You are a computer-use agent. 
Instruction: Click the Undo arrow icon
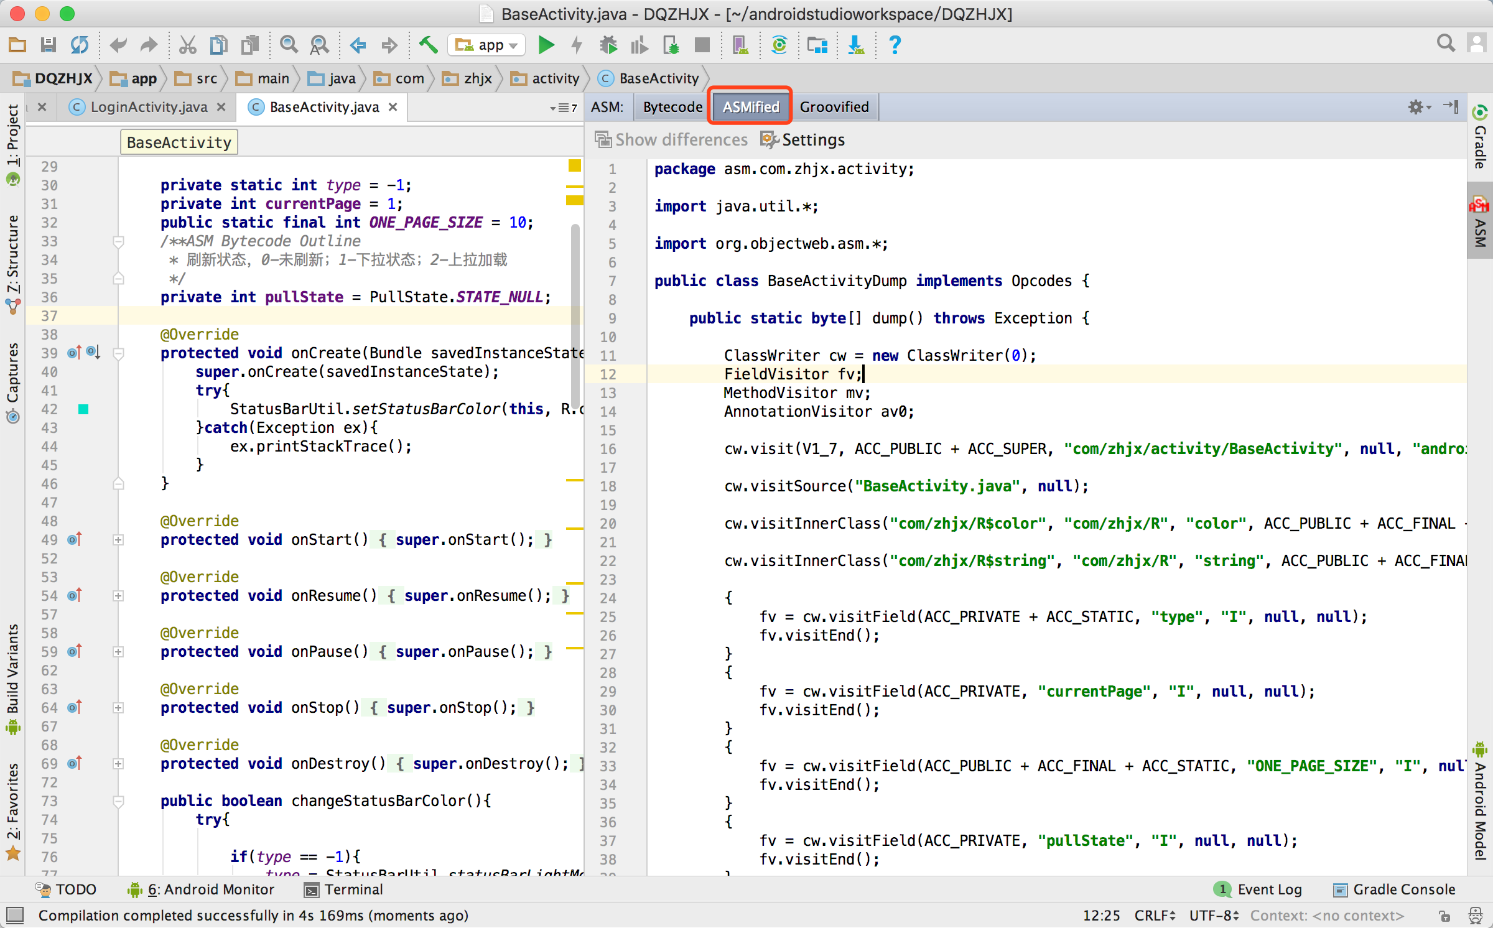click(x=118, y=45)
